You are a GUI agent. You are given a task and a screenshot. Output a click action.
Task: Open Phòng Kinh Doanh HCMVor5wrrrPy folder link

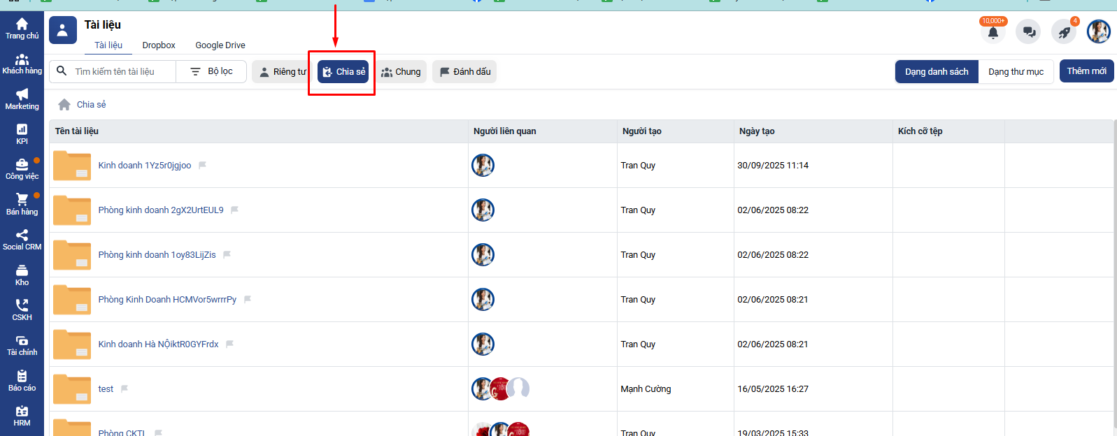click(x=167, y=300)
